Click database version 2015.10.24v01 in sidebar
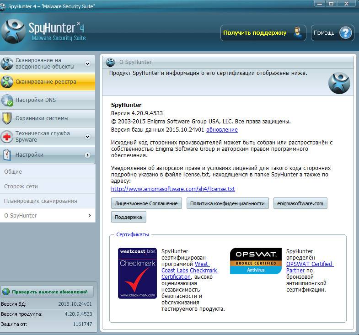This screenshot has height=335, width=359. (x=75, y=304)
